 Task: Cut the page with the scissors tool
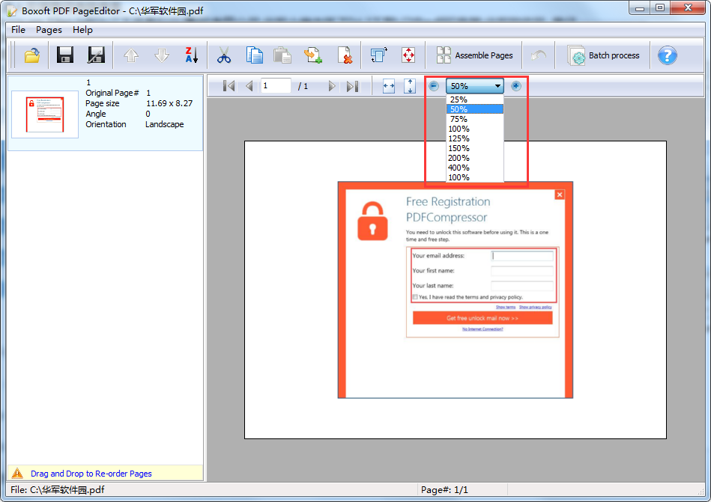click(223, 55)
